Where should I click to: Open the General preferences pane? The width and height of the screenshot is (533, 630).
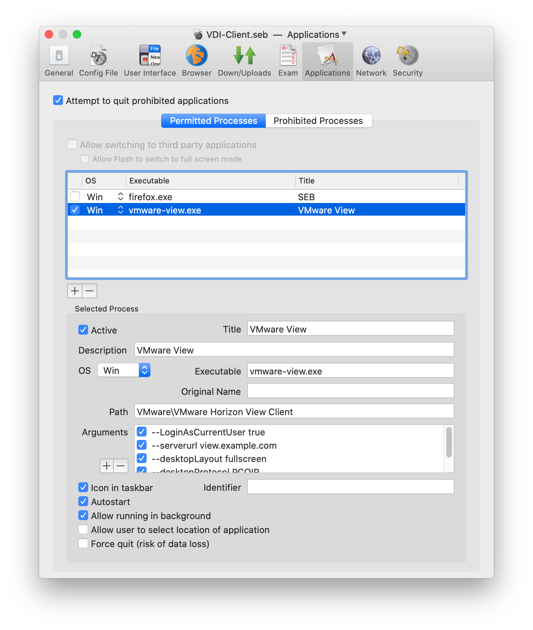coord(59,61)
